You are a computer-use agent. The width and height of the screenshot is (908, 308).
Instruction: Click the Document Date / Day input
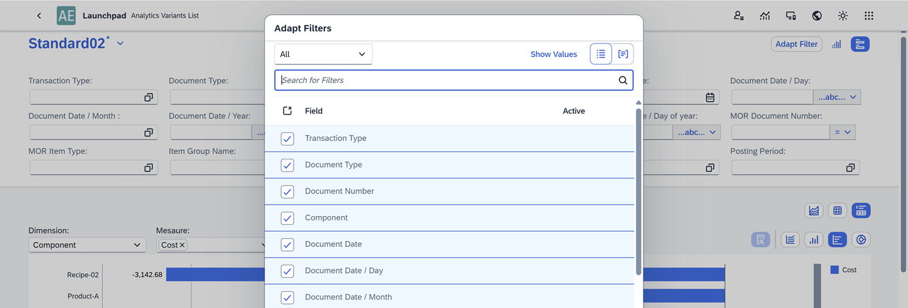(772, 97)
